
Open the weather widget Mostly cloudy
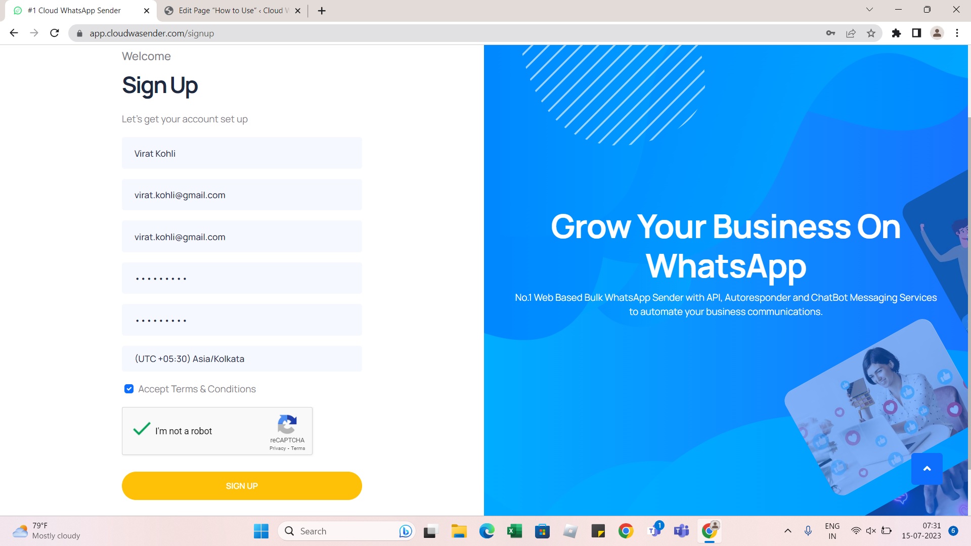(x=47, y=531)
